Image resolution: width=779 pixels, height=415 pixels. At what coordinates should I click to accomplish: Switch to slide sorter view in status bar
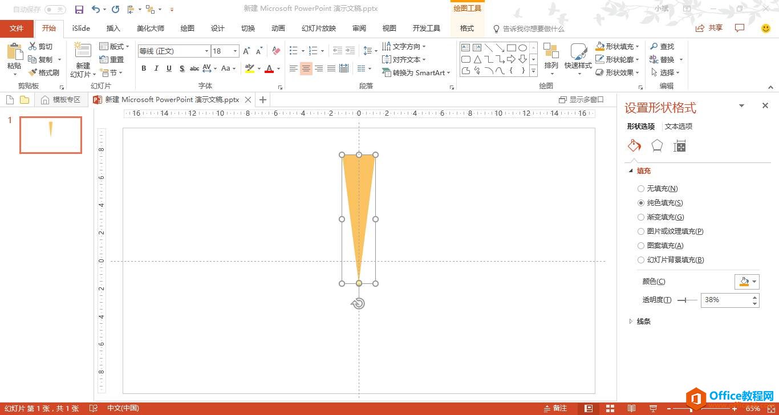pos(610,408)
